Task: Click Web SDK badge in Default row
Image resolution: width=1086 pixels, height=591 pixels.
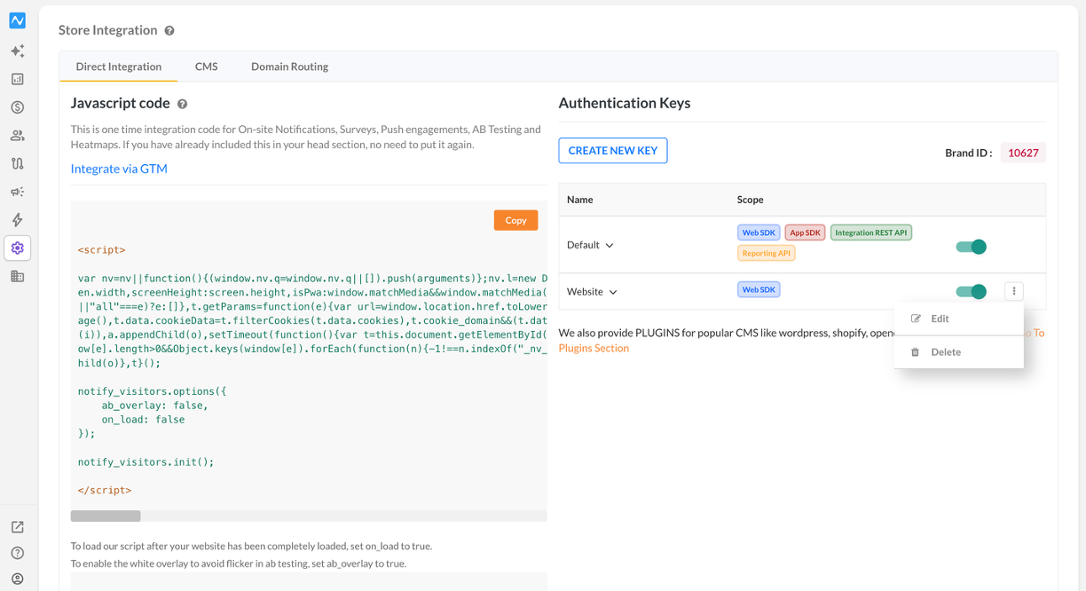Action: pyautogui.click(x=759, y=232)
